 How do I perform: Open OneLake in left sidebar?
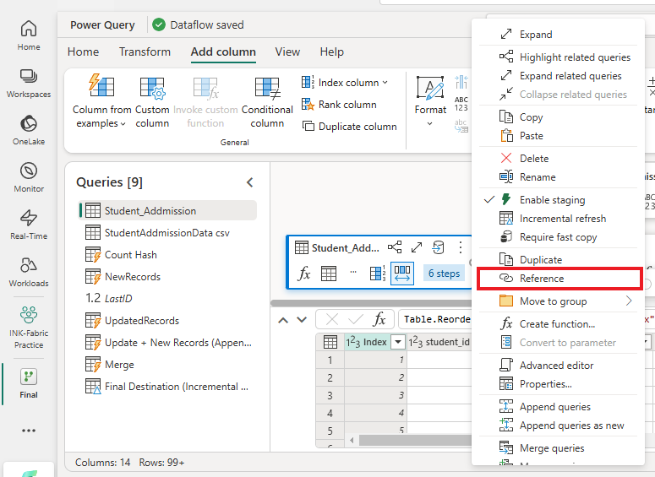(x=29, y=130)
